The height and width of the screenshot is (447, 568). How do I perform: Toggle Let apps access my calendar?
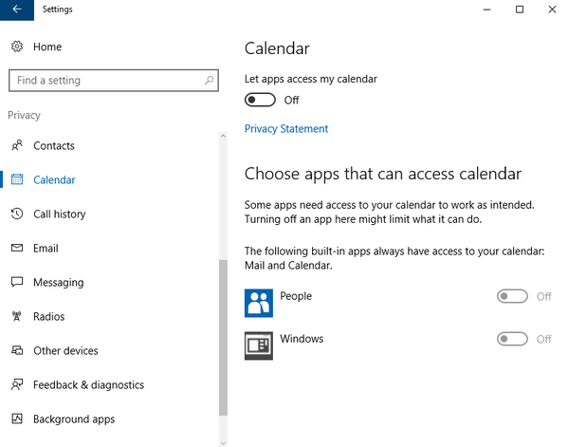click(260, 100)
